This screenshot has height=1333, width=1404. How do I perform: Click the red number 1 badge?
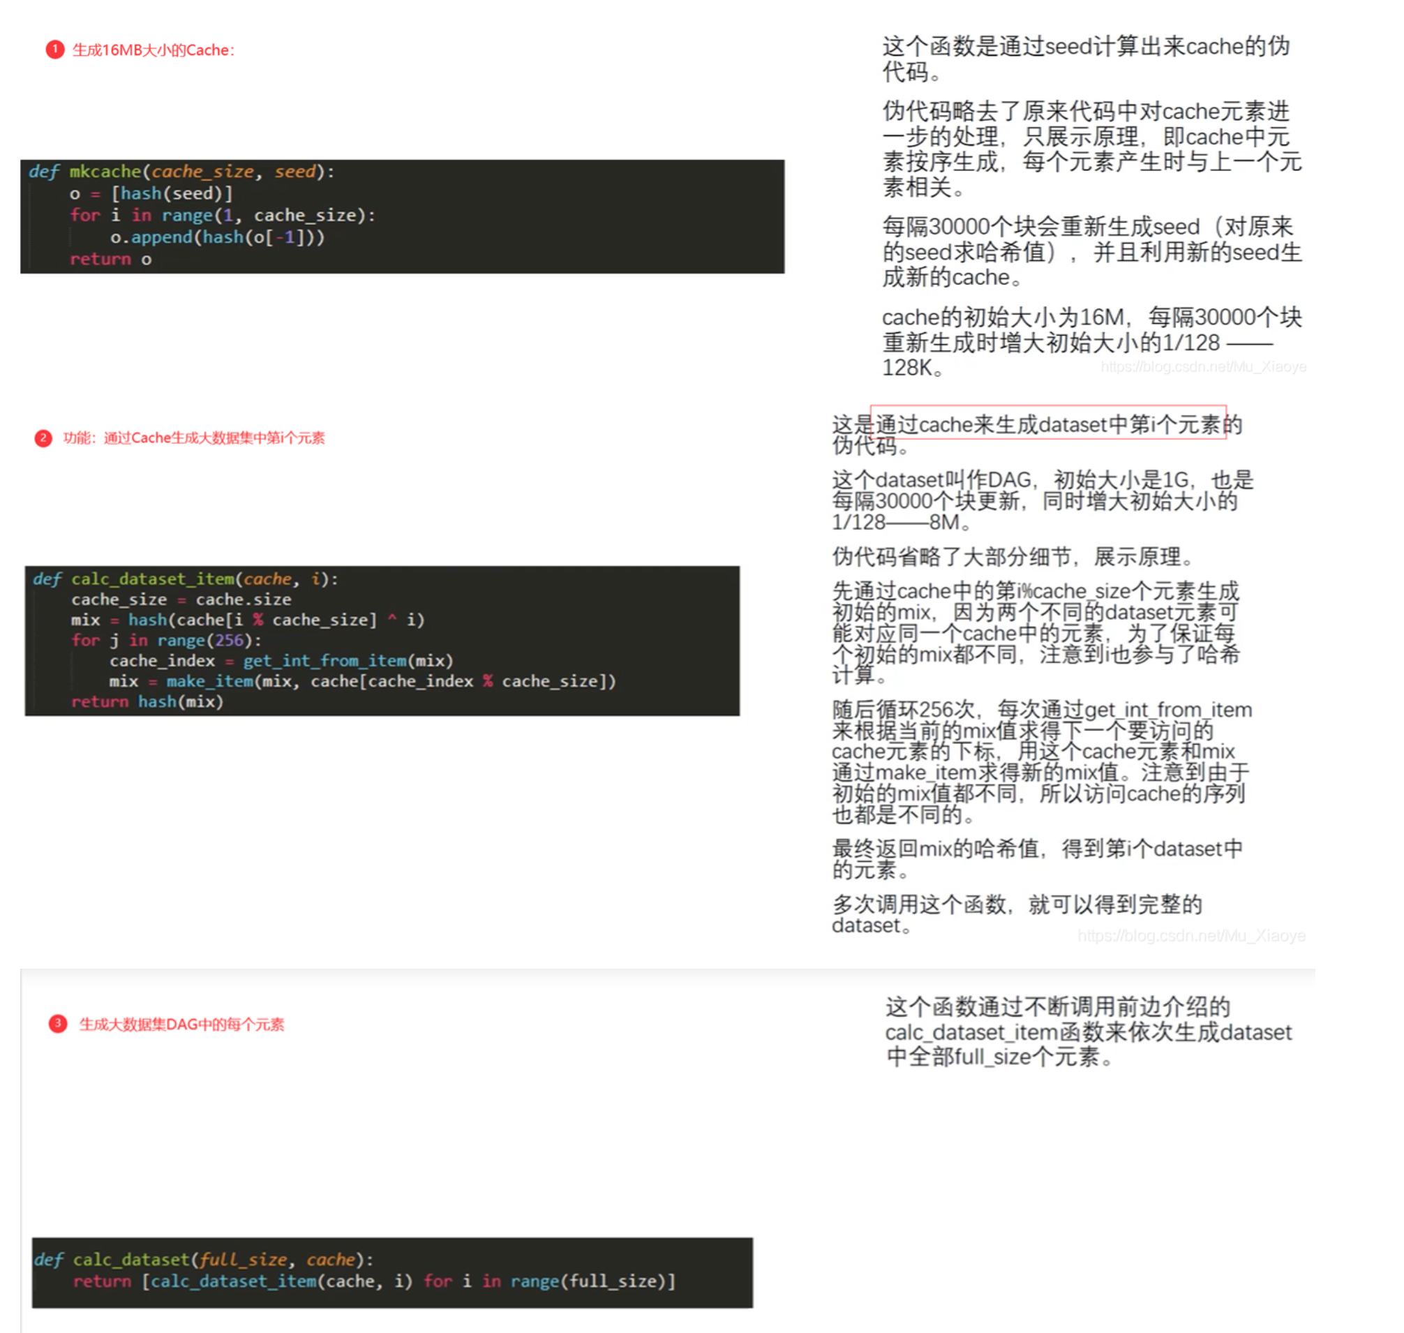click(x=54, y=50)
